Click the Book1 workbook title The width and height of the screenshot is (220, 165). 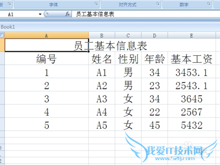[8, 27]
